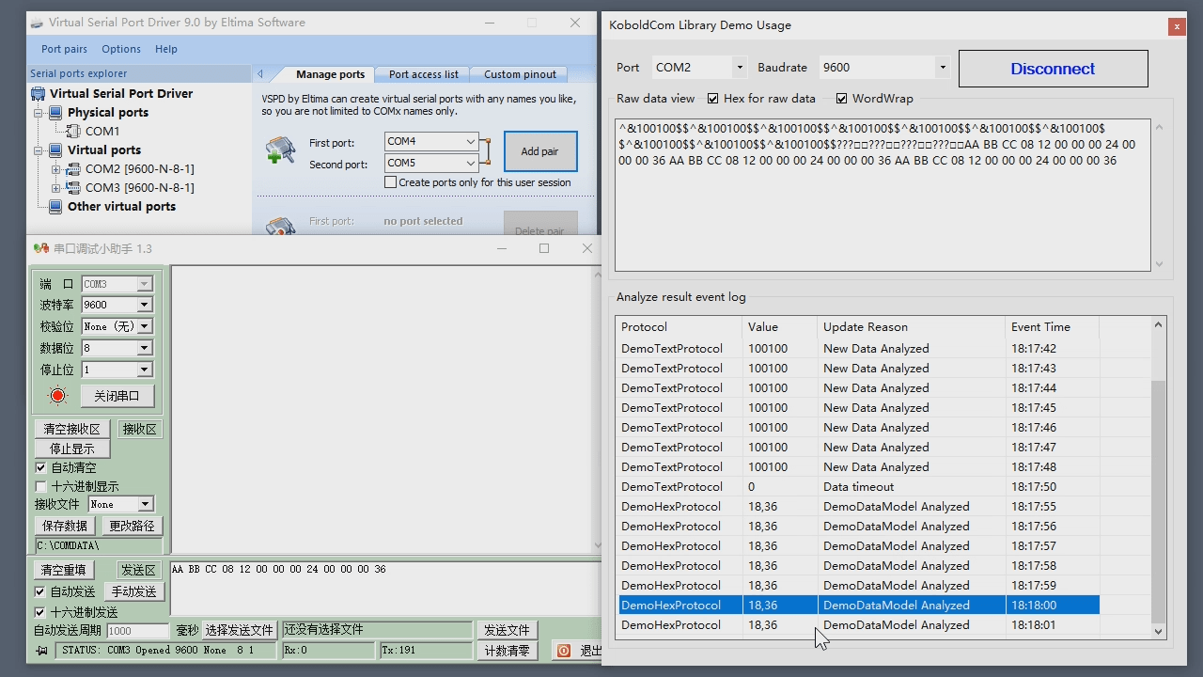Click the COM1 port icon in explorer tree
Image resolution: width=1203 pixels, height=677 pixels.
[x=74, y=131]
